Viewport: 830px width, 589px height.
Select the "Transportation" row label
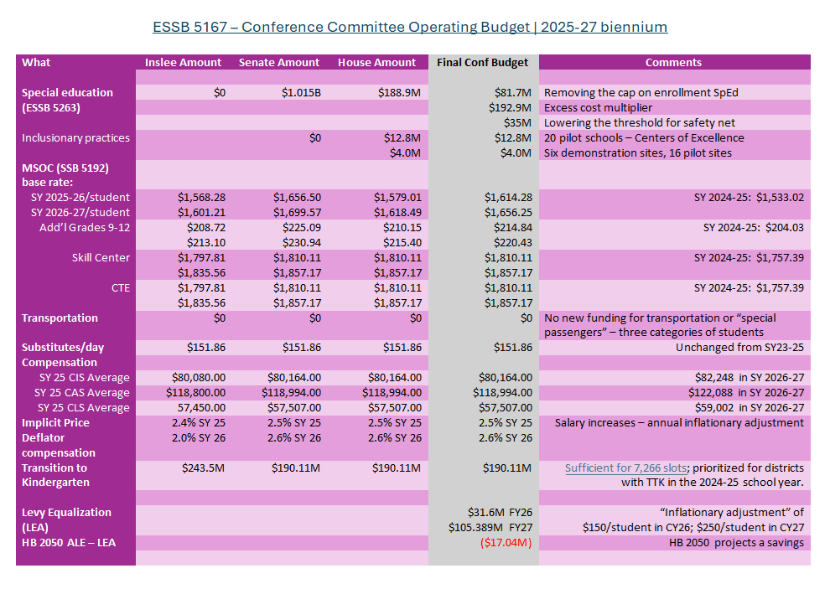tap(60, 318)
